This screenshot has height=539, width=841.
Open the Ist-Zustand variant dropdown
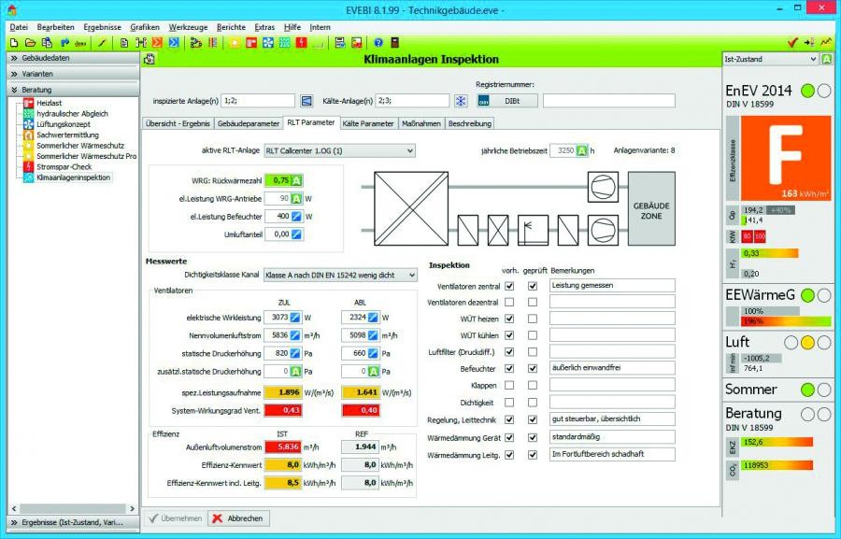pyautogui.click(x=770, y=59)
